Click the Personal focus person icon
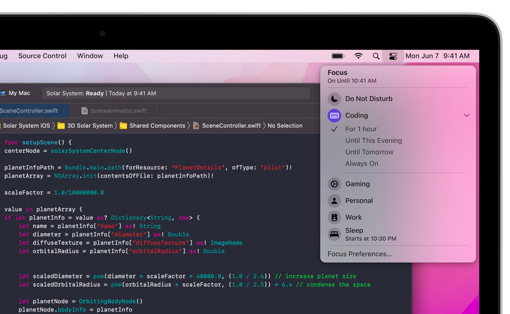This screenshot has height=314, width=510. coord(334,201)
